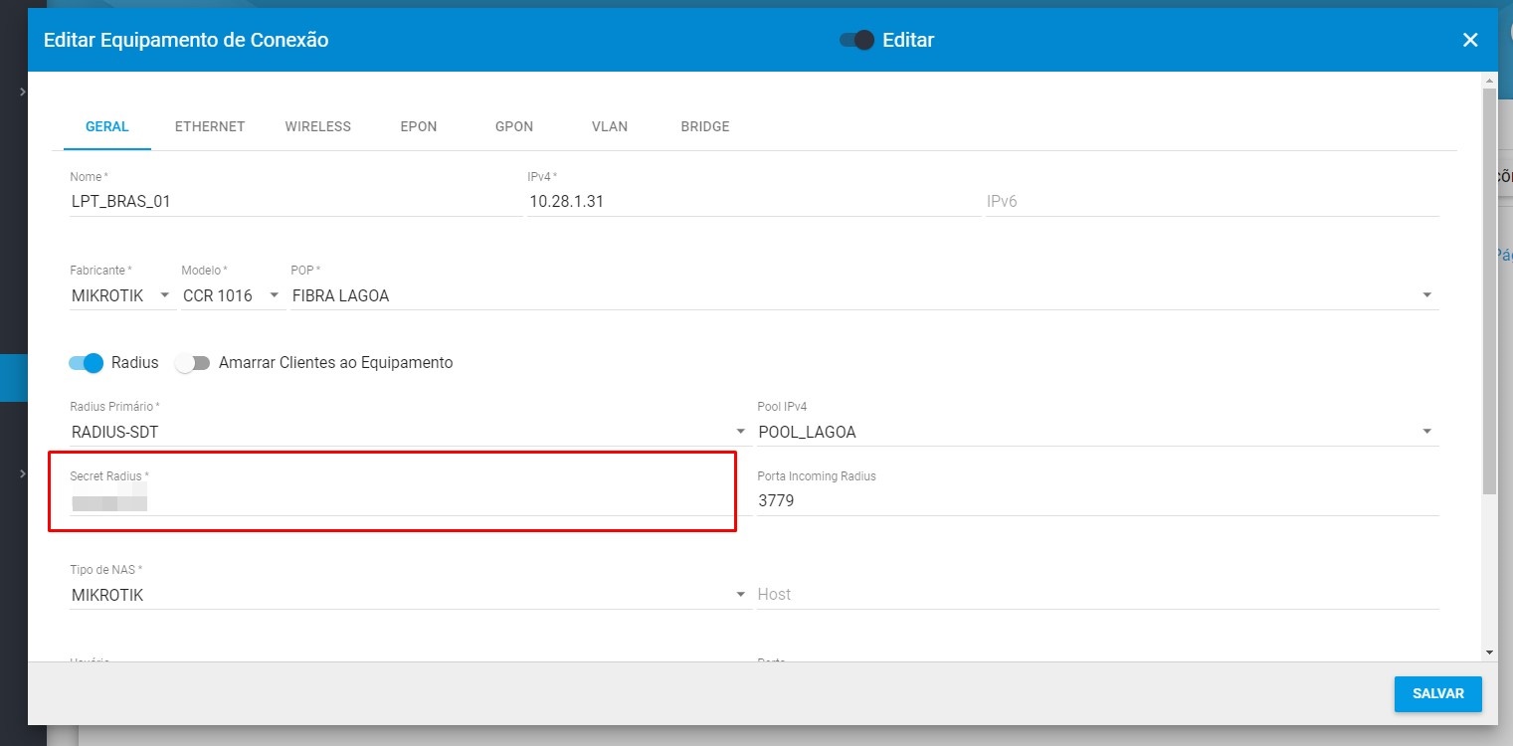Toggle the Radius switch
1513x746 pixels.
pyautogui.click(x=87, y=363)
